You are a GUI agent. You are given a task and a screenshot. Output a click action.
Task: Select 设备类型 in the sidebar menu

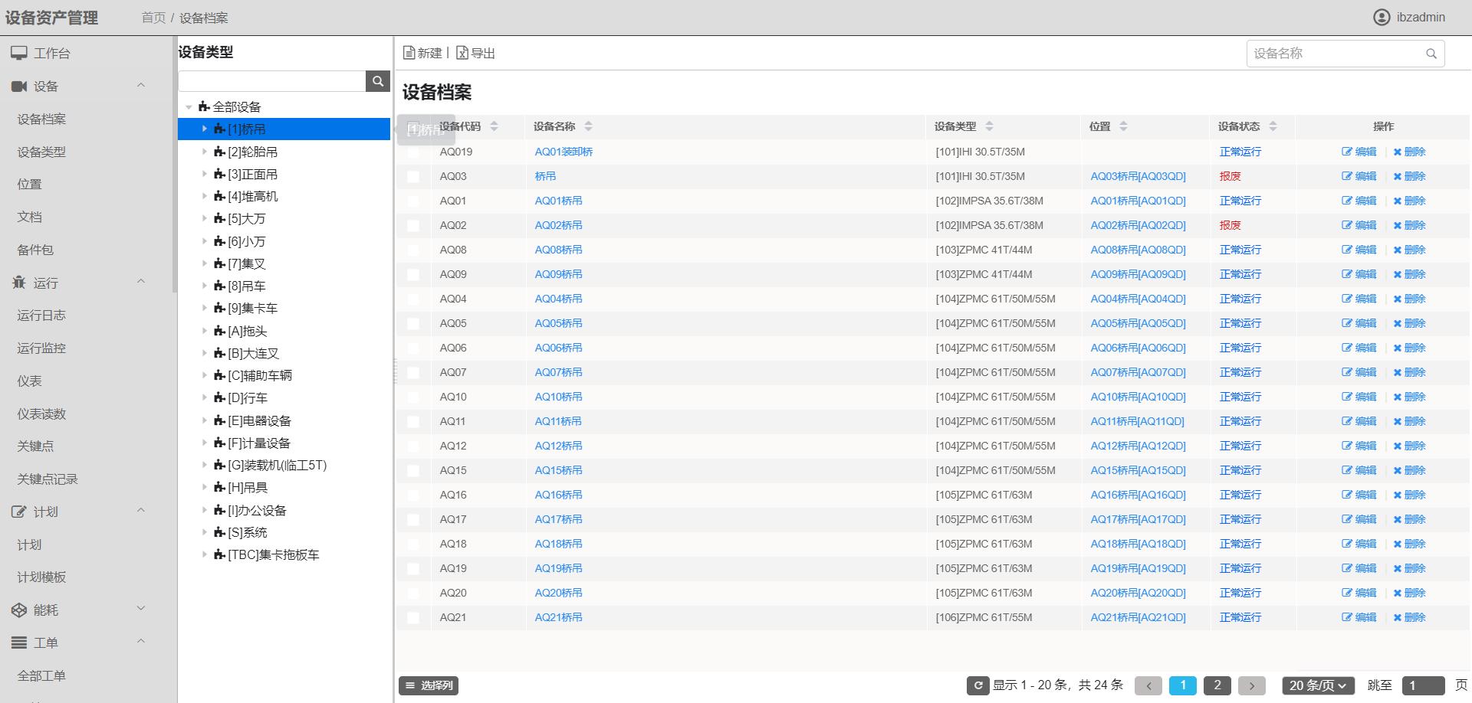pos(41,152)
